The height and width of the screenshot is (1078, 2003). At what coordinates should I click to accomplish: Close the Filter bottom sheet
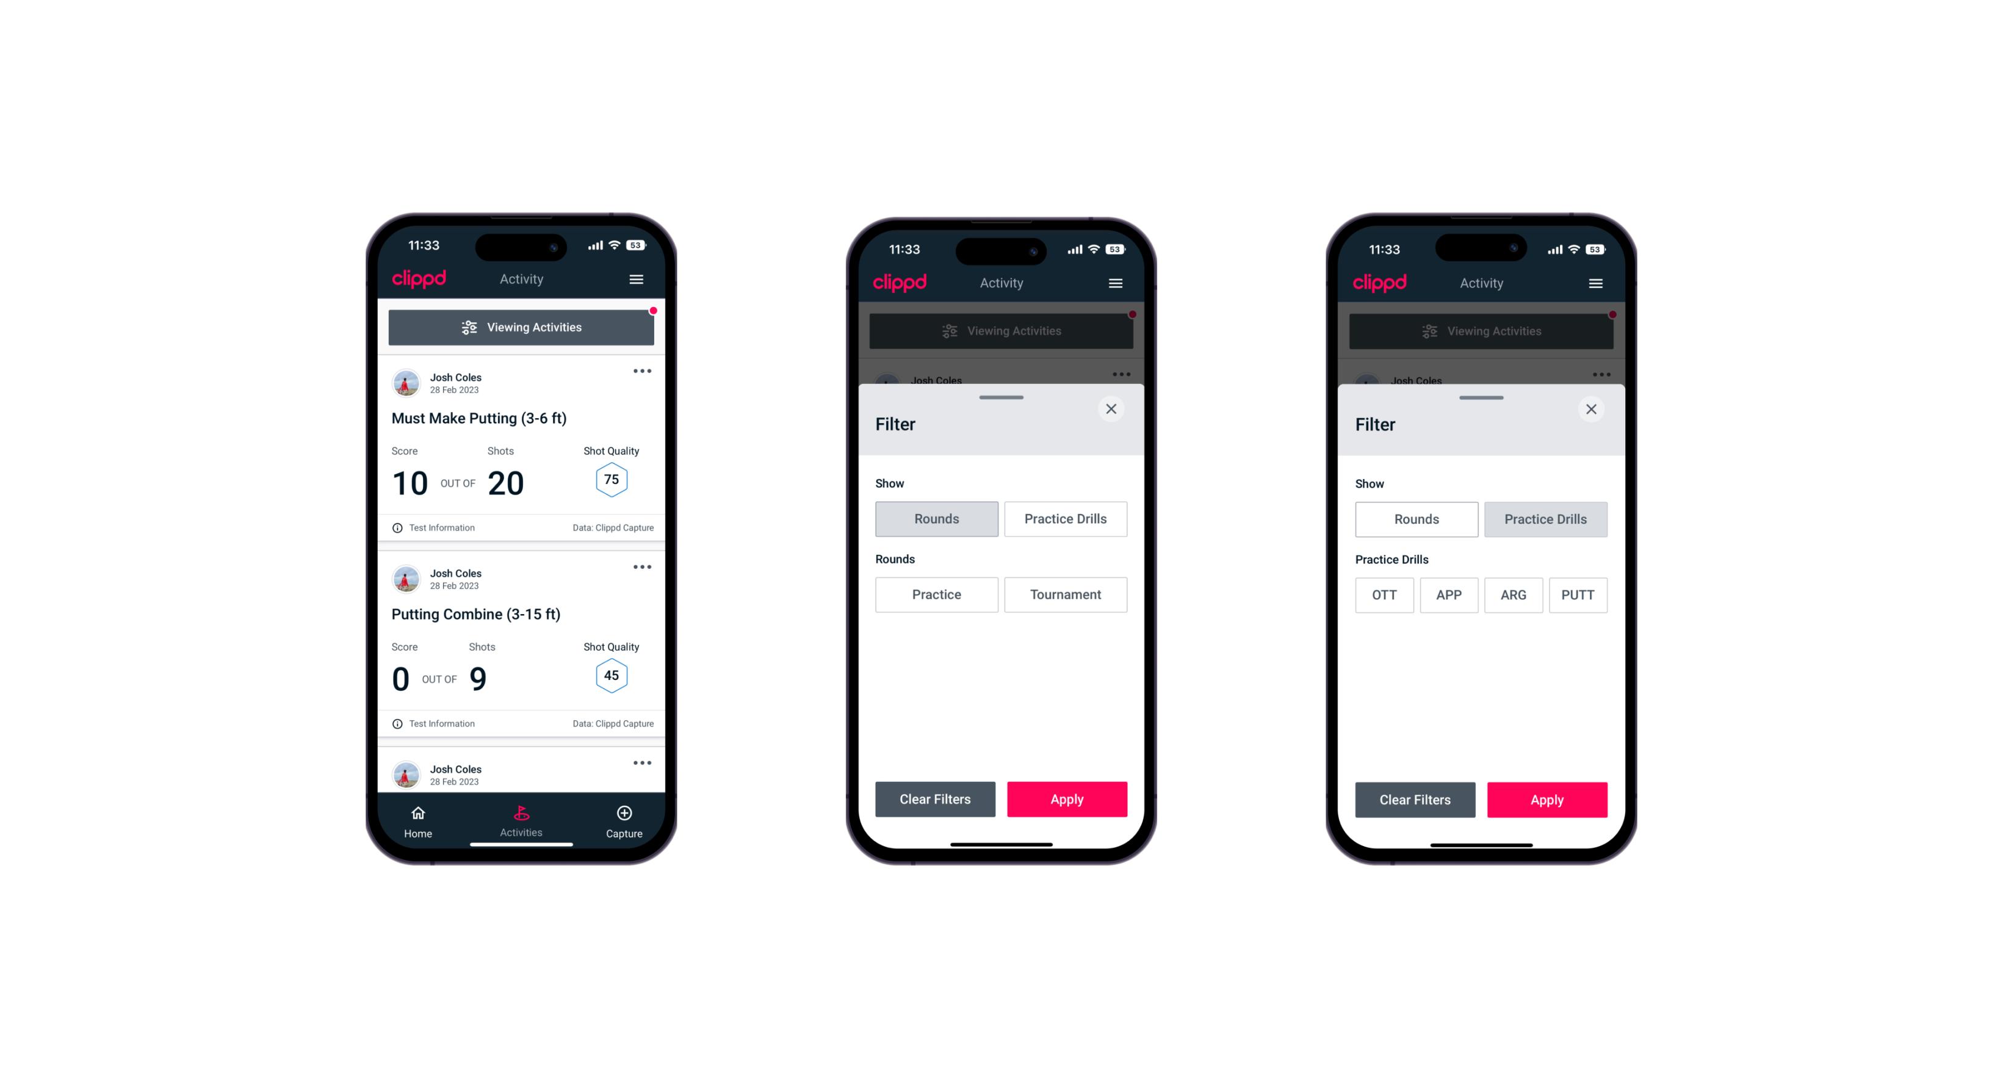(x=1114, y=409)
